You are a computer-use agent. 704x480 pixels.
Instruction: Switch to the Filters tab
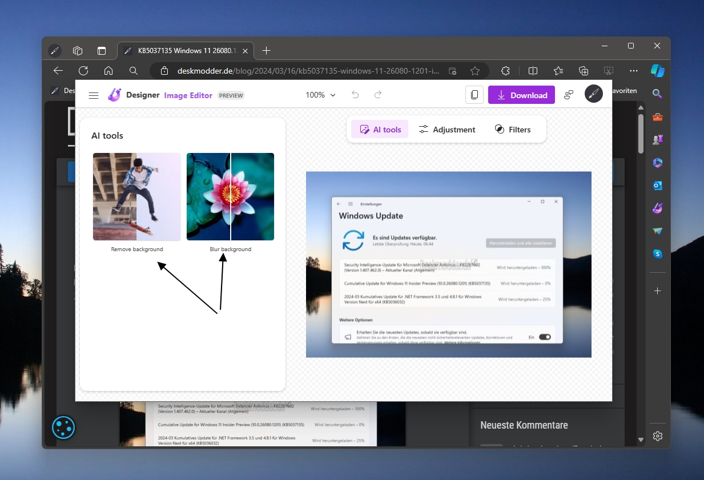[x=513, y=130]
